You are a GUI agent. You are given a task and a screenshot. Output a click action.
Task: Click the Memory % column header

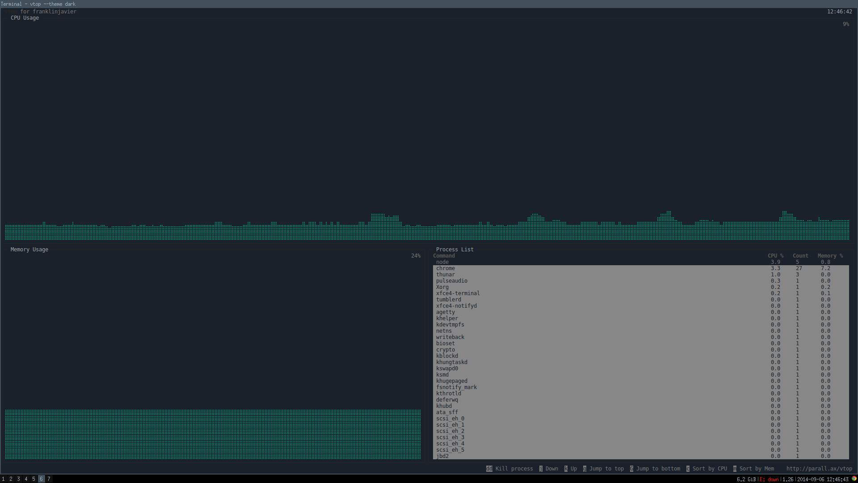click(x=830, y=256)
